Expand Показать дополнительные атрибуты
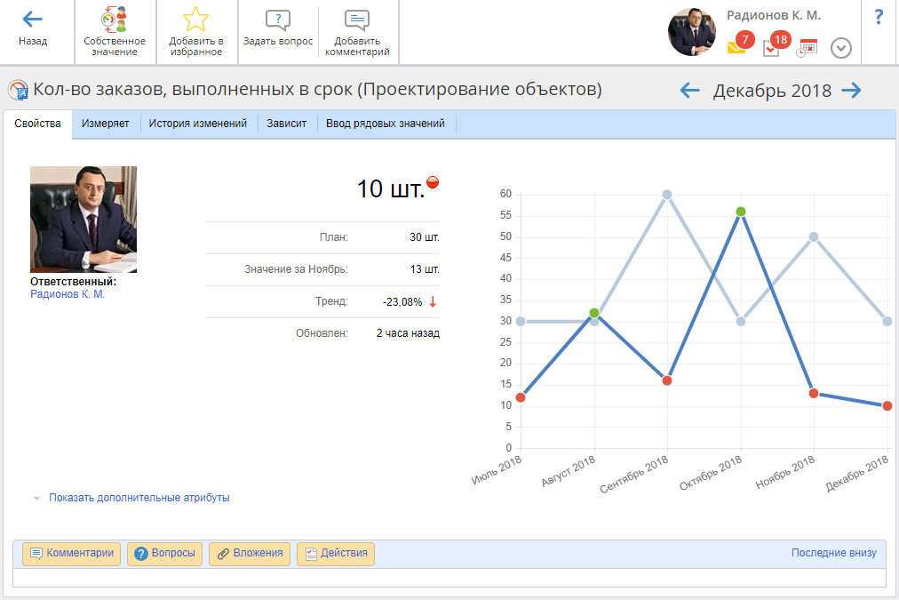This screenshot has height=600, width=899. click(139, 498)
